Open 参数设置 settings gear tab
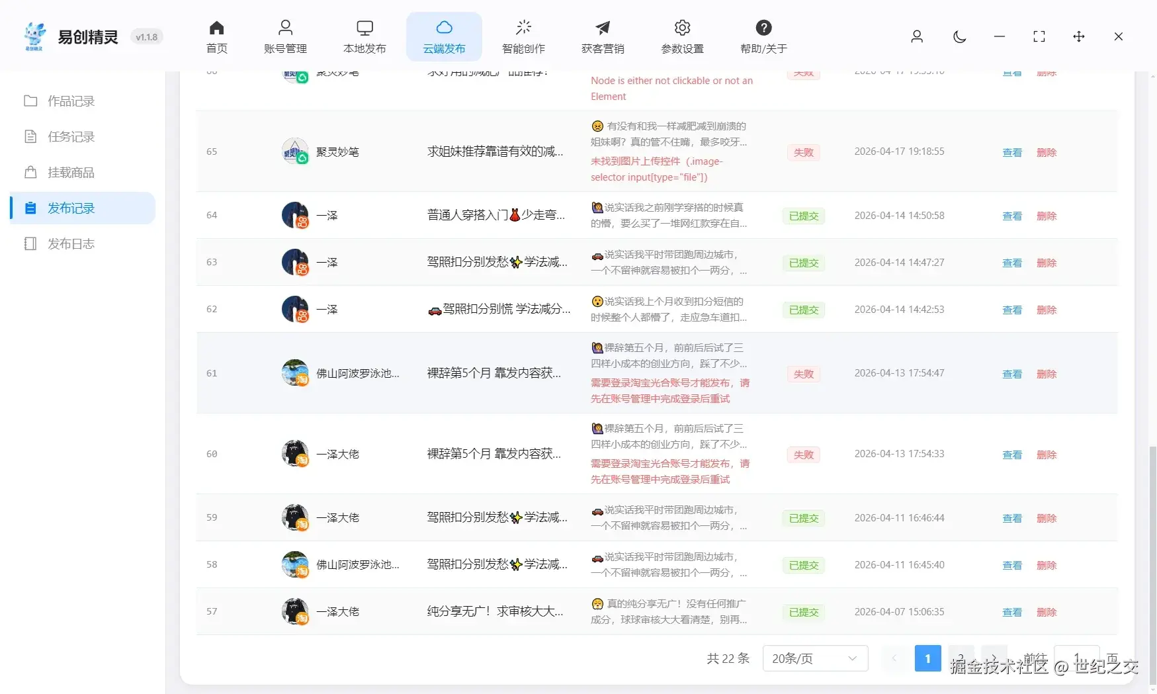 pyautogui.click(x=682, y=37)
